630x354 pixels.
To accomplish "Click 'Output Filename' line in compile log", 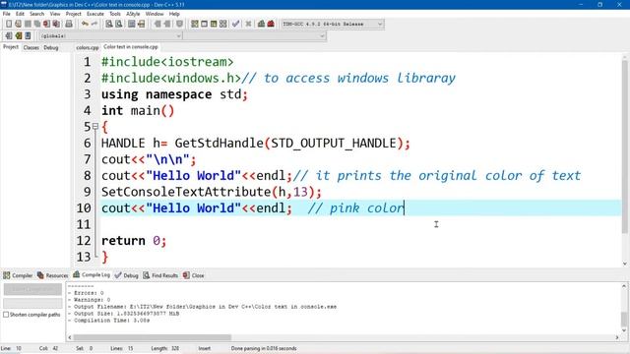I will (x=202, y=307).
